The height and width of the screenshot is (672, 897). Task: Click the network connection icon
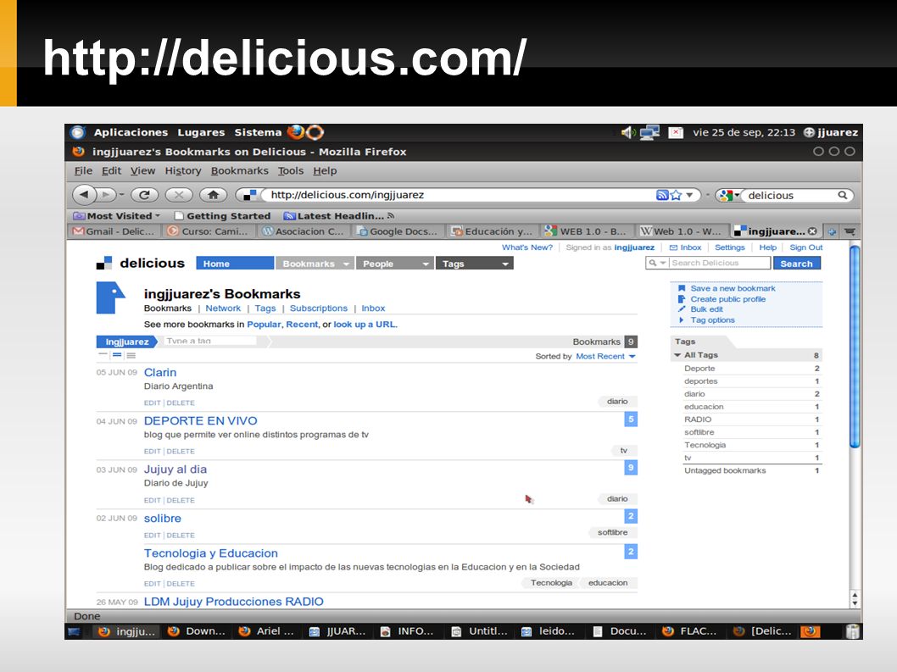(x=649, y=133)
